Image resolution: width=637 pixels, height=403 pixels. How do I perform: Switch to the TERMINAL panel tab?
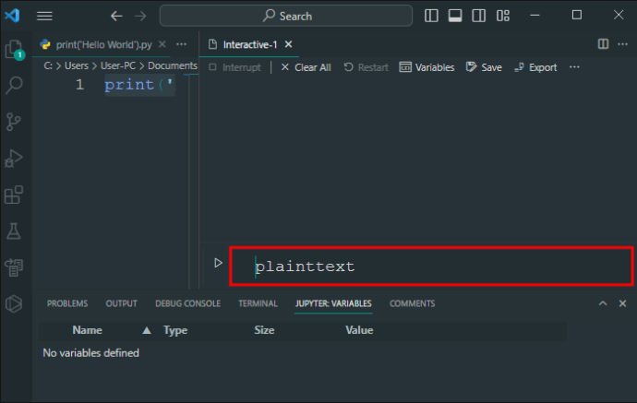click(x=258, y=303)
